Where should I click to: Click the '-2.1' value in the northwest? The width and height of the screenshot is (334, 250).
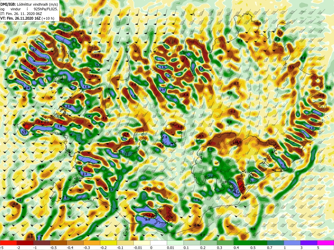click(62, 33)
